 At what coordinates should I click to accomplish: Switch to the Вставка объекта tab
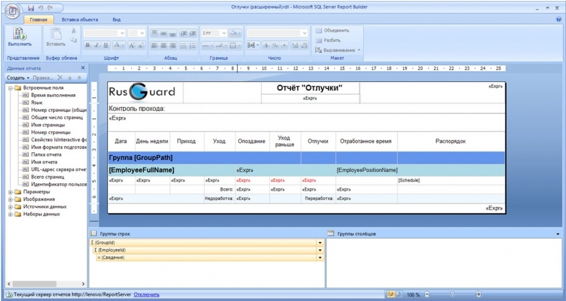click(80, 20)
